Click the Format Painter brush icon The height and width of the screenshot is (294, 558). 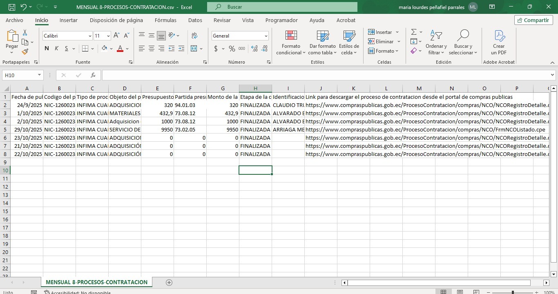click(25, 51)
